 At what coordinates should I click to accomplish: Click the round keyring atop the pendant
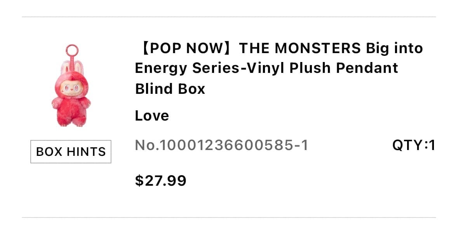72,50
